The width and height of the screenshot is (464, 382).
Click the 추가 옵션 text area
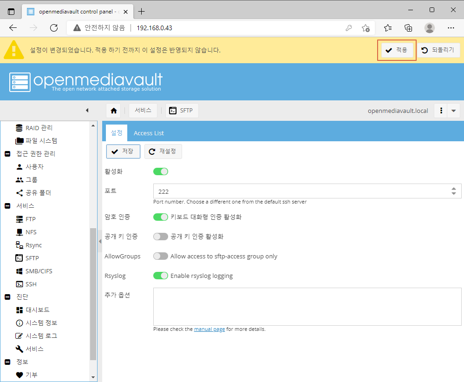pos(307,307)
